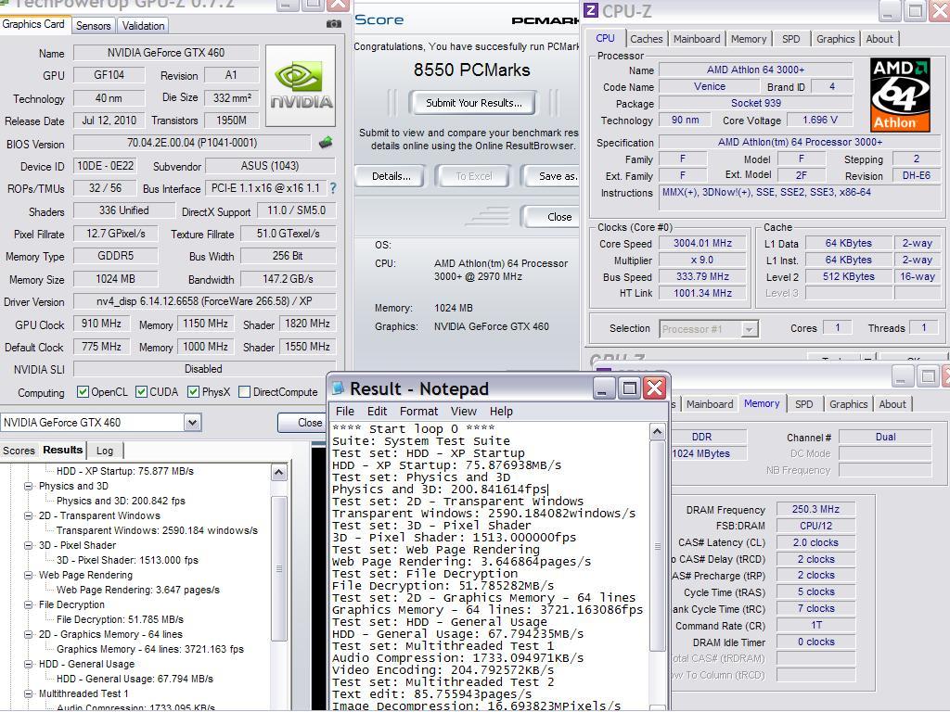
Task: Collapse the HDD - General Usage node
Action: (29, 664)
